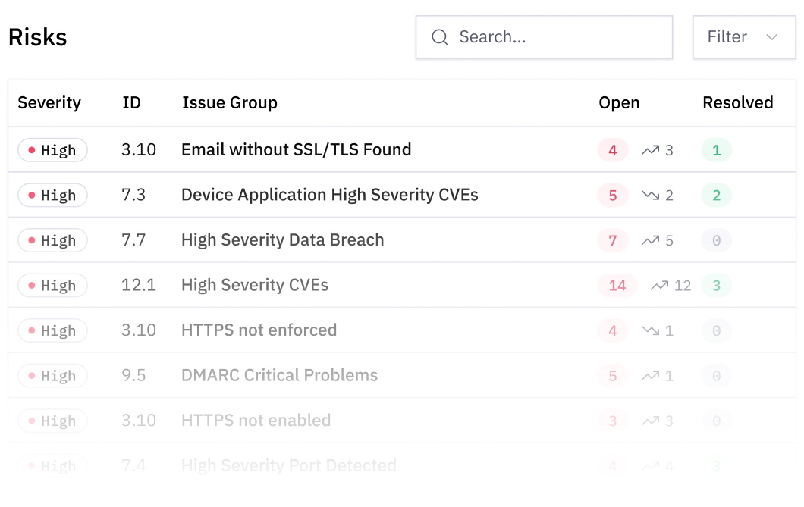The height and width of the screenshot is (507, 804).
Task: Click downward trend icon for Device Application CVEs
Action: (650, 196)
